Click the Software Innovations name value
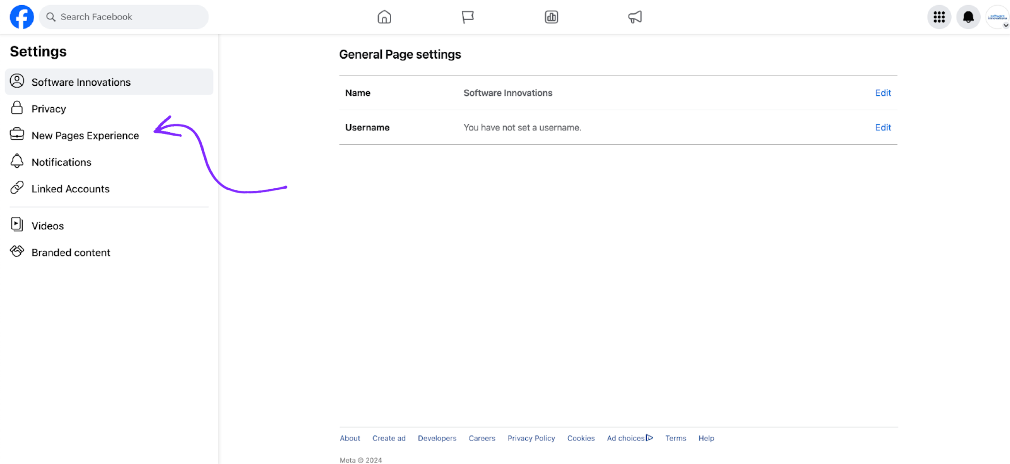 (x=508, y=93)
